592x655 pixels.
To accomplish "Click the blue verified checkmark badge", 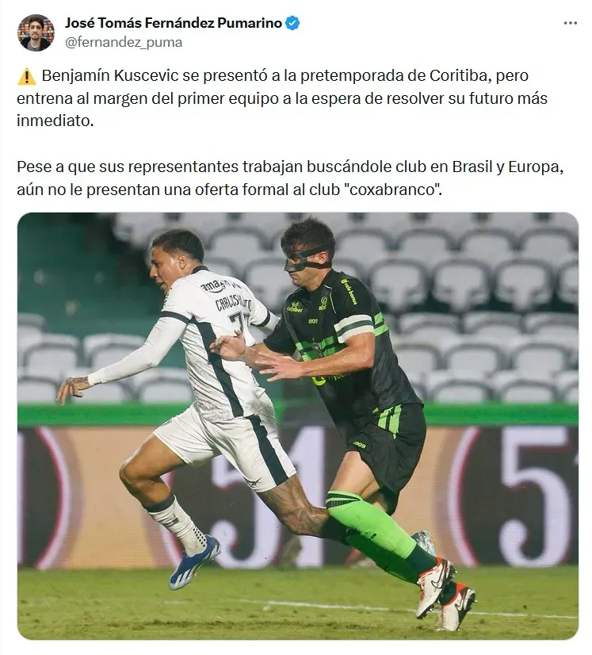I will (x=292, y=23).
